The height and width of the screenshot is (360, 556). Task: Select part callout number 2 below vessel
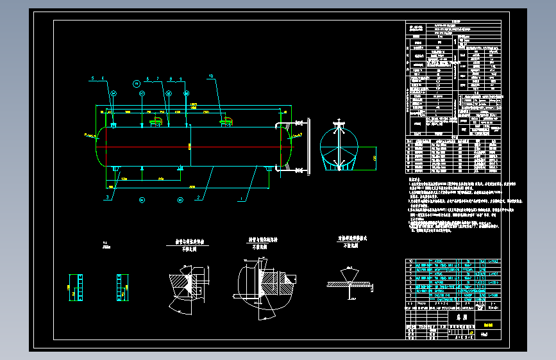(199, 197)
